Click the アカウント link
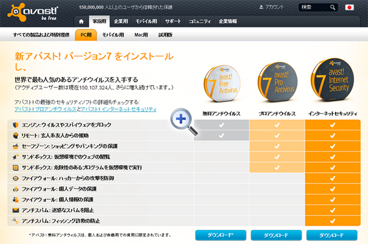The width and height of the screenshot is (368, 244). [274, 7]
